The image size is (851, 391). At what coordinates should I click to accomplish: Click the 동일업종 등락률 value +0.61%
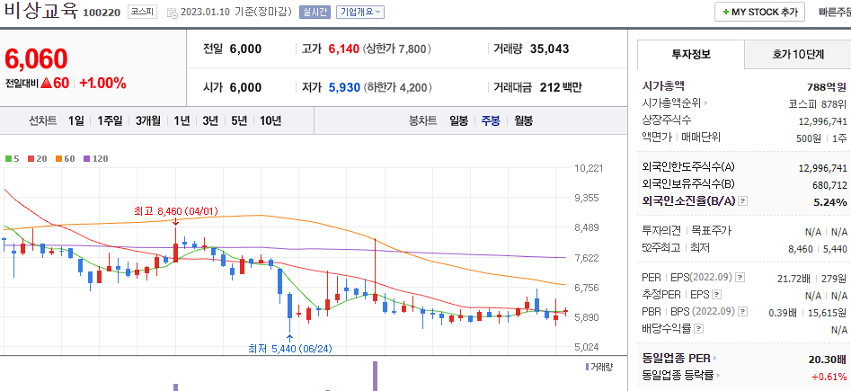coord(829,377)
